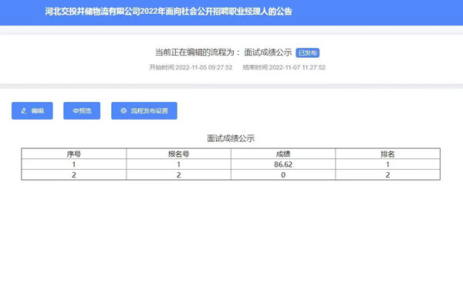
Task: Click the 面试成绩公示 current process name
Action: point(268,52)
